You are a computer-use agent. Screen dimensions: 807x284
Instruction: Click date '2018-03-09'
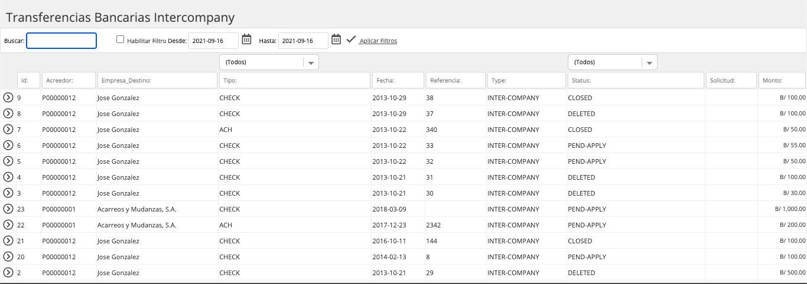(389, 209)
